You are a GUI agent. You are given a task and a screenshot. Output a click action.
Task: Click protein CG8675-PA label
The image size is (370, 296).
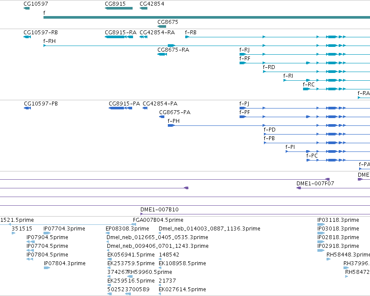175,112
